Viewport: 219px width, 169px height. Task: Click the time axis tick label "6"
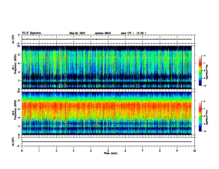pyautogui.click(x=126, y=151)
